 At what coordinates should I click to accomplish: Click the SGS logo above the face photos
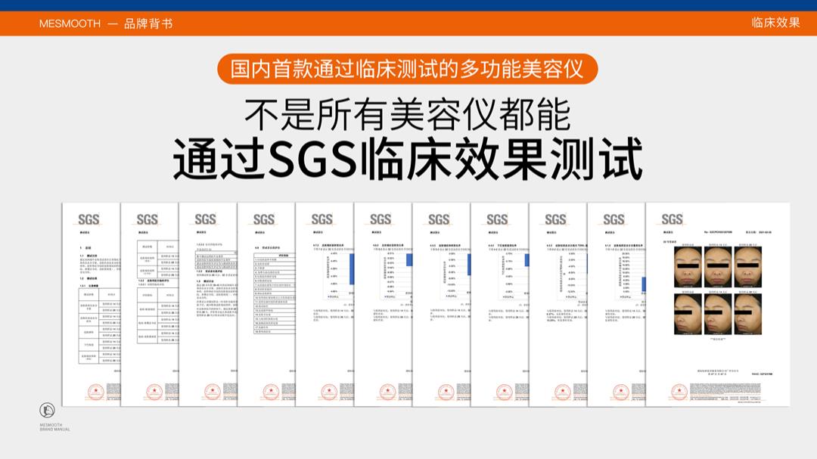click(x=672, y=220)
